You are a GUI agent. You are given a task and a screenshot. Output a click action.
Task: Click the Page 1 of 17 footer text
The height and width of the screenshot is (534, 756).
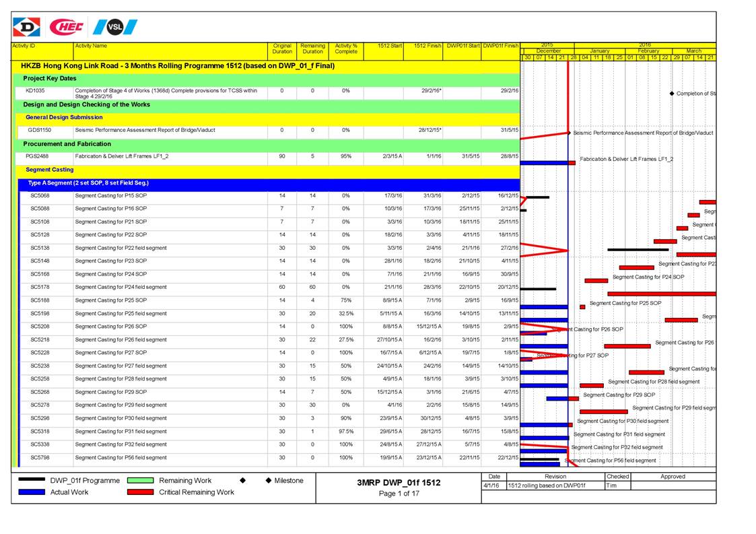tap(399, 494)
